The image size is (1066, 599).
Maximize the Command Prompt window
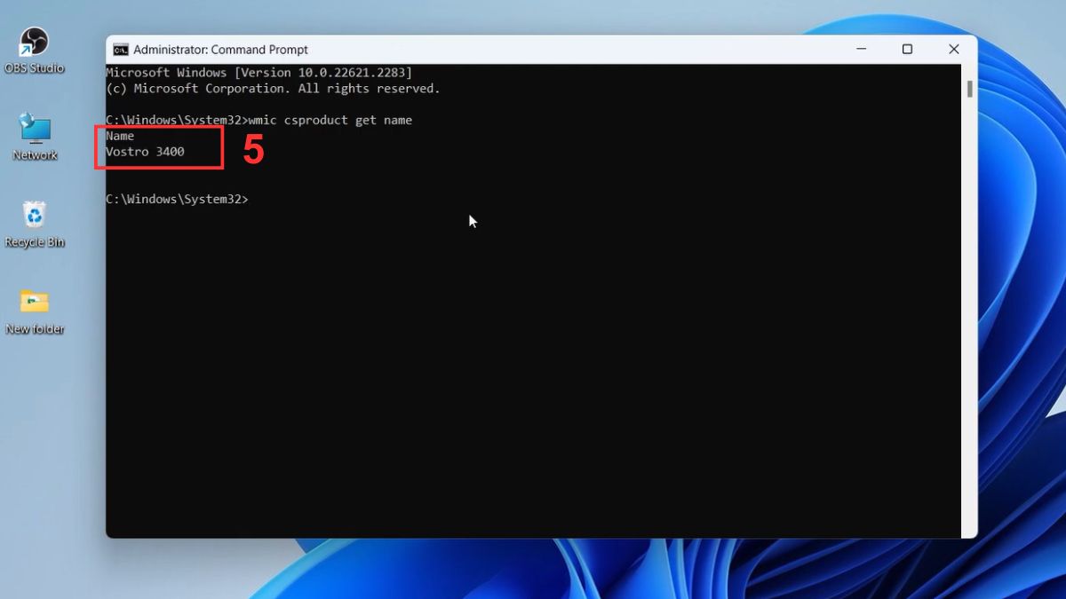907,49
